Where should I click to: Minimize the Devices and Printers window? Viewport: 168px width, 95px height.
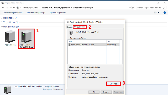(151, 3)
